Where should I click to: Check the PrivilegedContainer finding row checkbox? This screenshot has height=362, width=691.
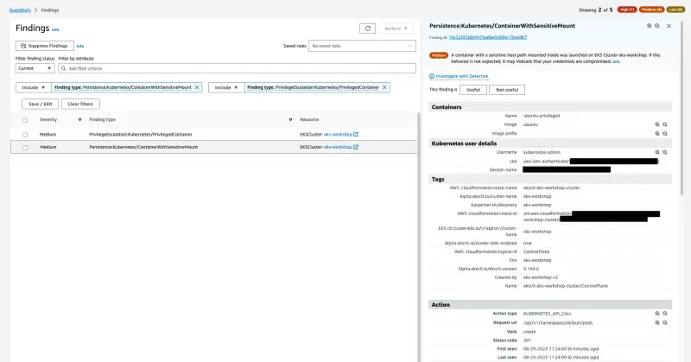point(25,135)
